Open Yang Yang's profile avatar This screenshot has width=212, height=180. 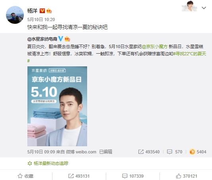[15, 15]
